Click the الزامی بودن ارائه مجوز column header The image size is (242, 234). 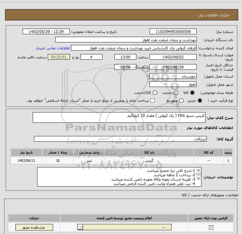click(211, 218)
